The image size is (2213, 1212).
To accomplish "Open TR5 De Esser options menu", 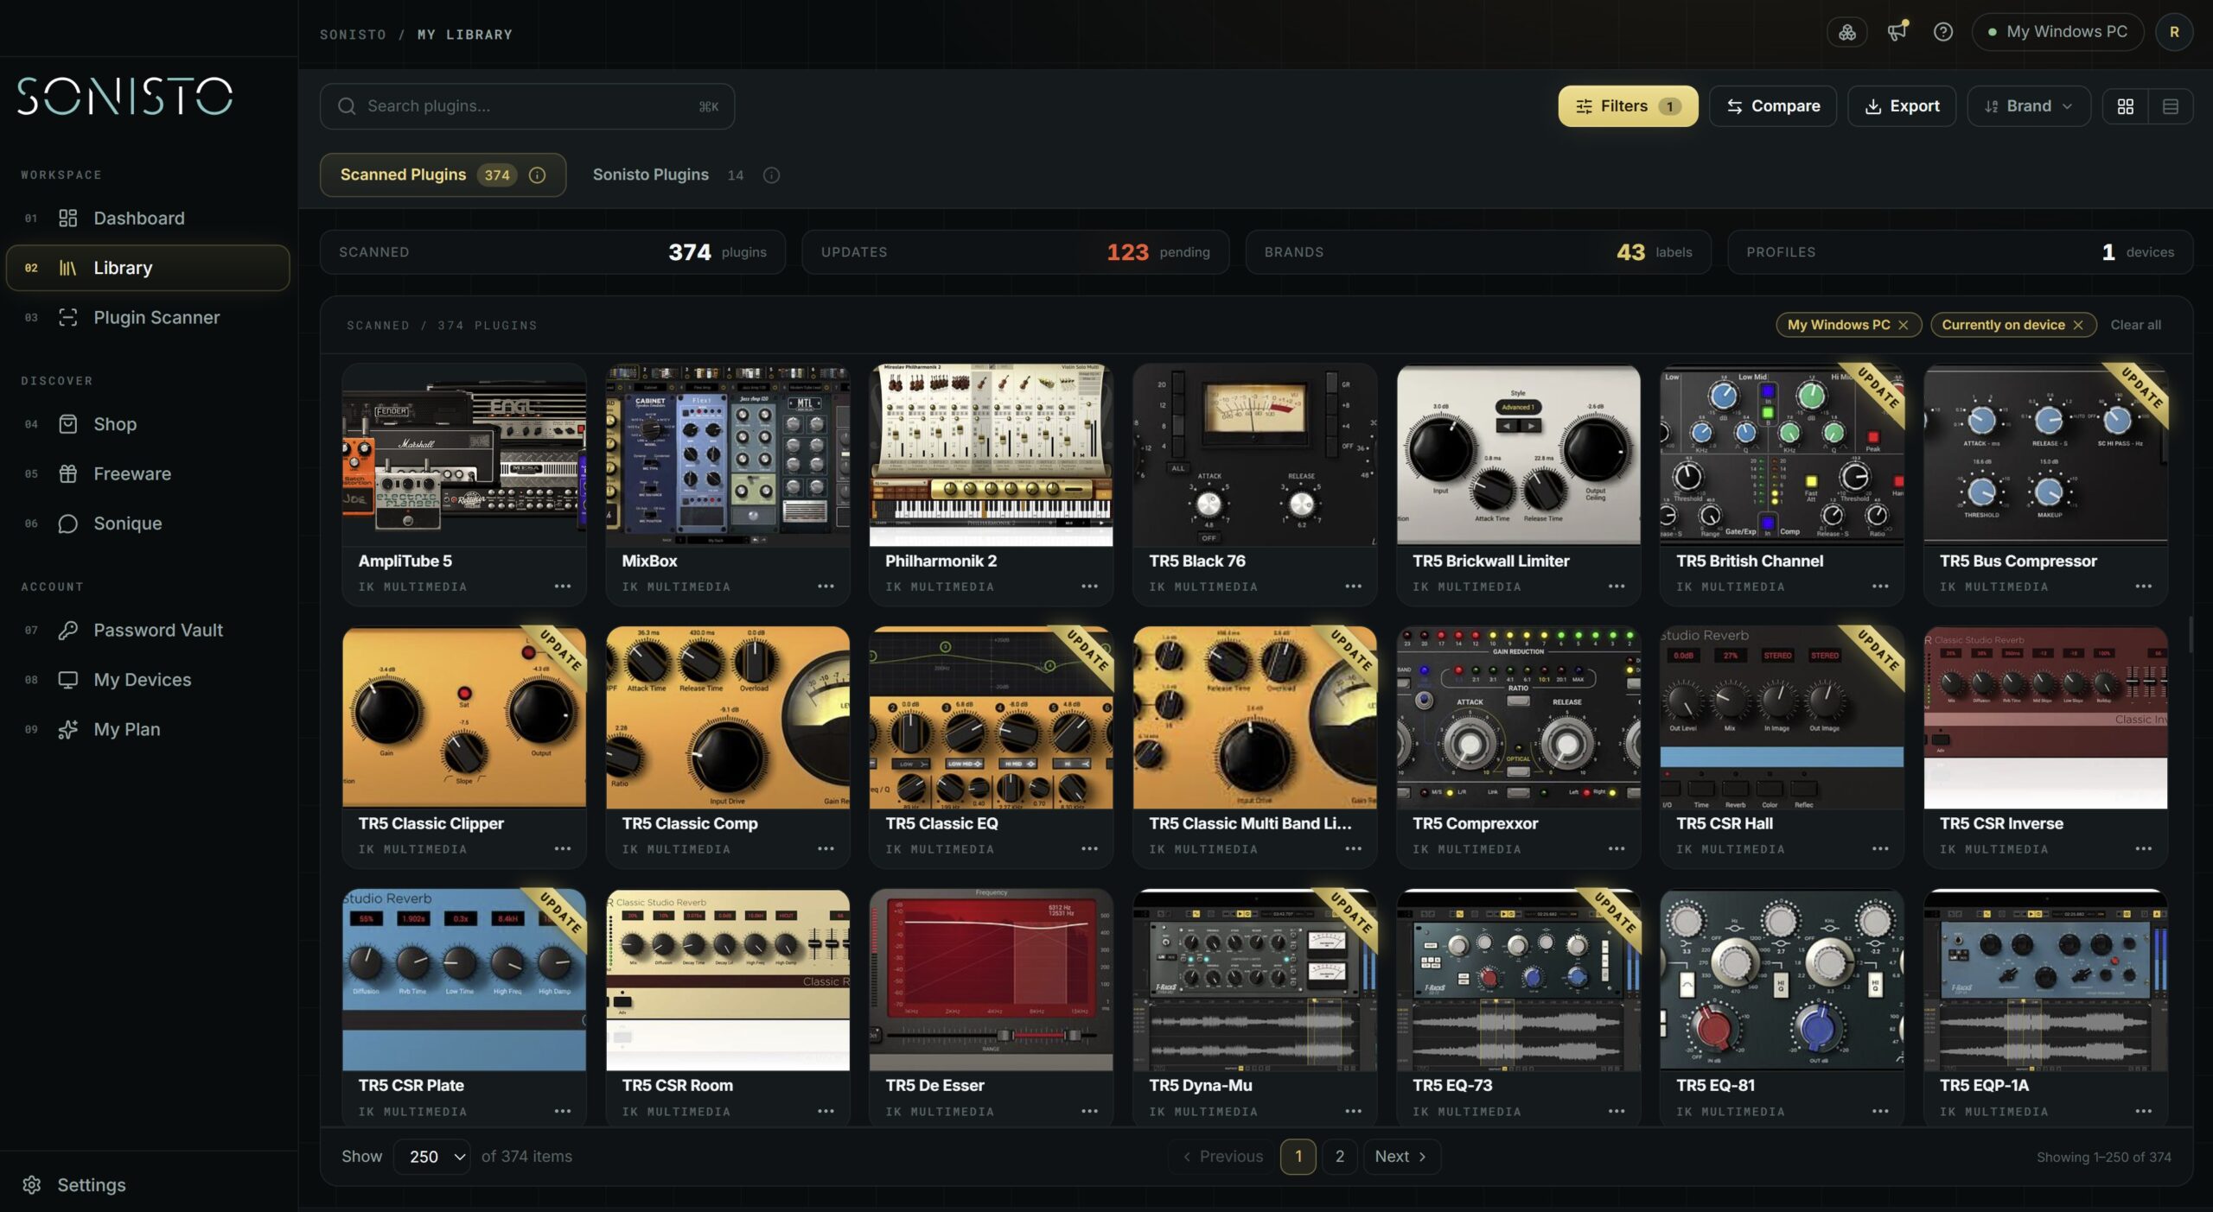I will [x=1089, y=1112].
